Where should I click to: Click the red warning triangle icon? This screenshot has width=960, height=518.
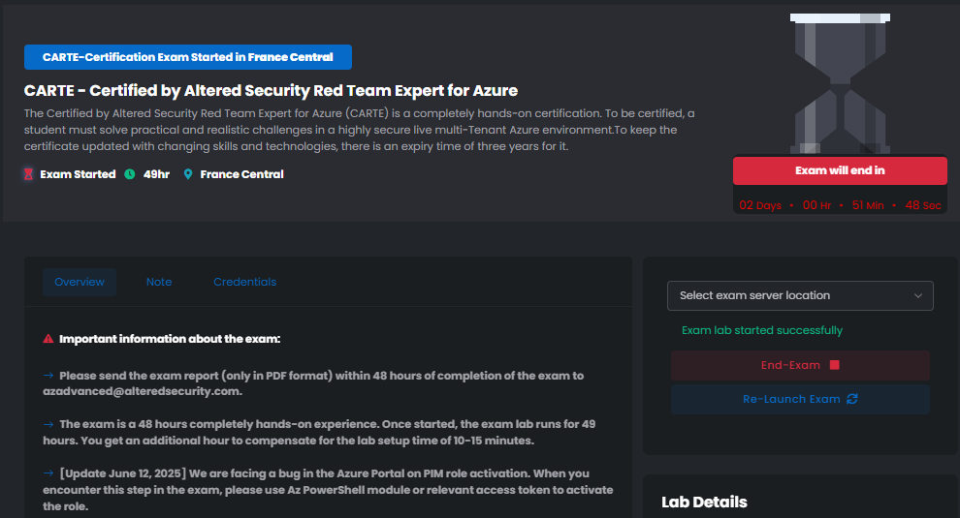(48, 339)
